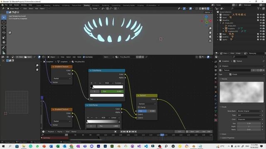Viewport: 266px width, 149px height.
Task: Toggle the Clamp checkbox in Darken node
Action: 139,107
